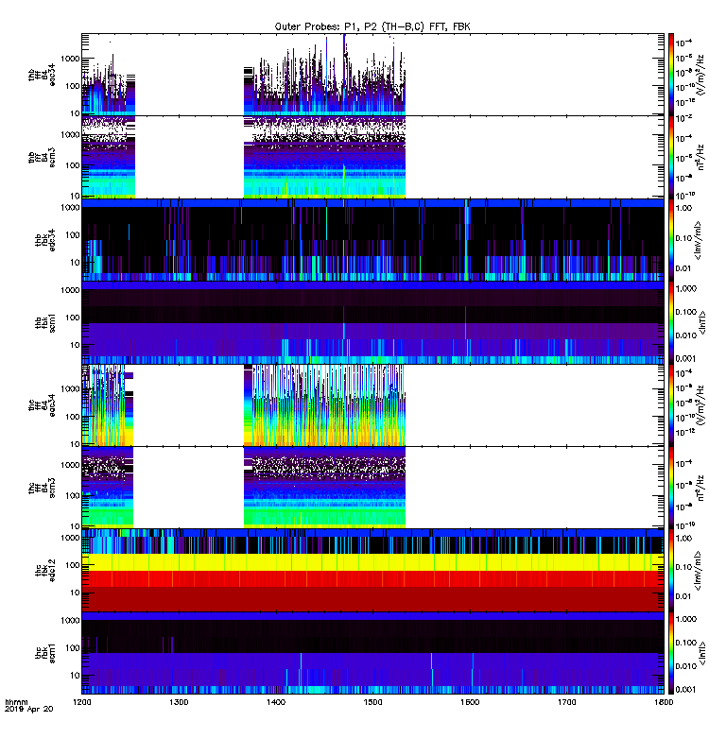
Task: Click the thc fff scm3 spectrogram panel
Action: pos(372,487)
